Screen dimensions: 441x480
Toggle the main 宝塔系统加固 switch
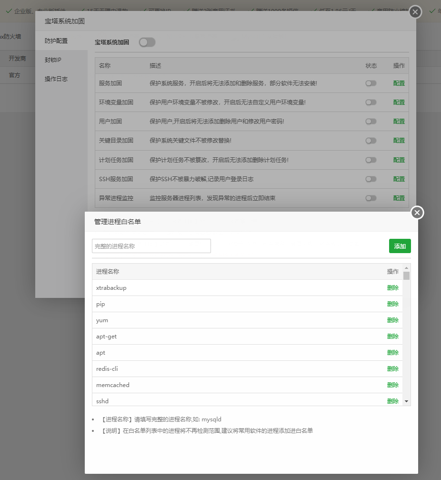[147, 42]
